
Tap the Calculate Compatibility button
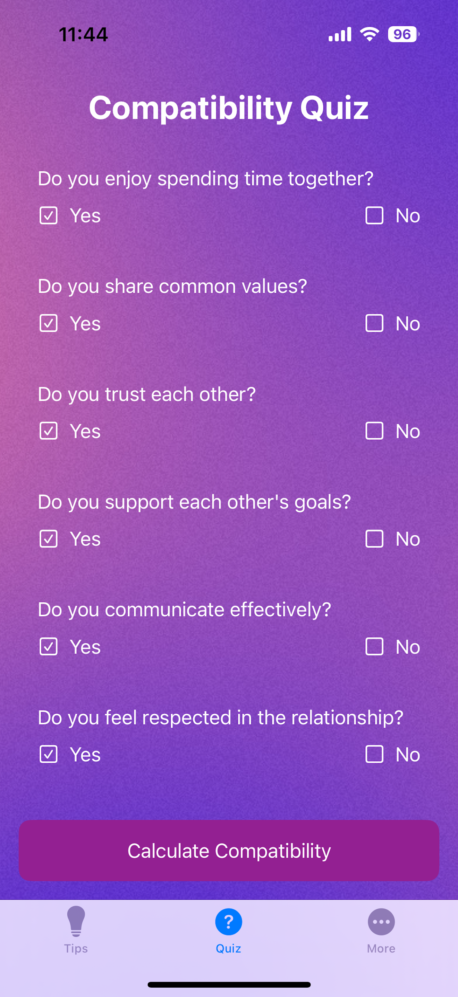(x=229, y=850)
